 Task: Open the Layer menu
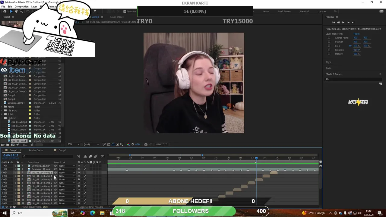tap(34, 7)
